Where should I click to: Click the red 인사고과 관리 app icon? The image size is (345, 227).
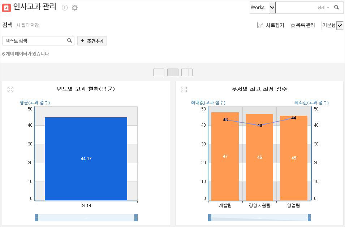(7, 8)
